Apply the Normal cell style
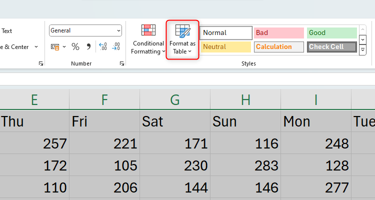This screenshot has height=200, width=375. pyautogui.click(x=226, y=33)
